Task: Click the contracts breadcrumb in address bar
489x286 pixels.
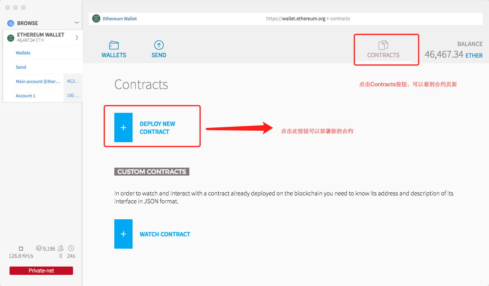Action: tap(340, 19)
